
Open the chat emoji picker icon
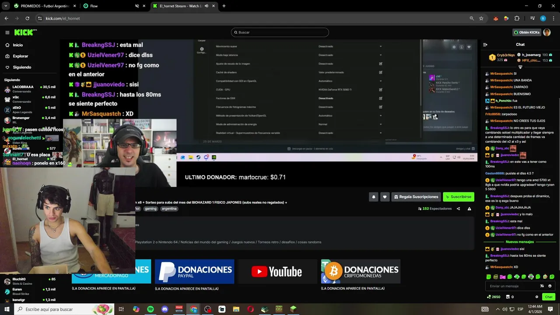click(x=550, y=286)
